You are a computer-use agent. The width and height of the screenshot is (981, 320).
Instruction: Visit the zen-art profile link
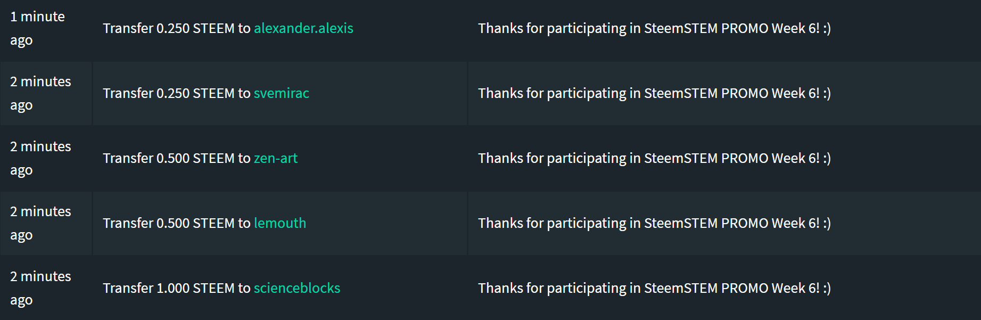point(276,158)
